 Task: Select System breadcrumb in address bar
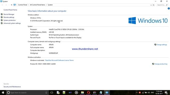50,5
